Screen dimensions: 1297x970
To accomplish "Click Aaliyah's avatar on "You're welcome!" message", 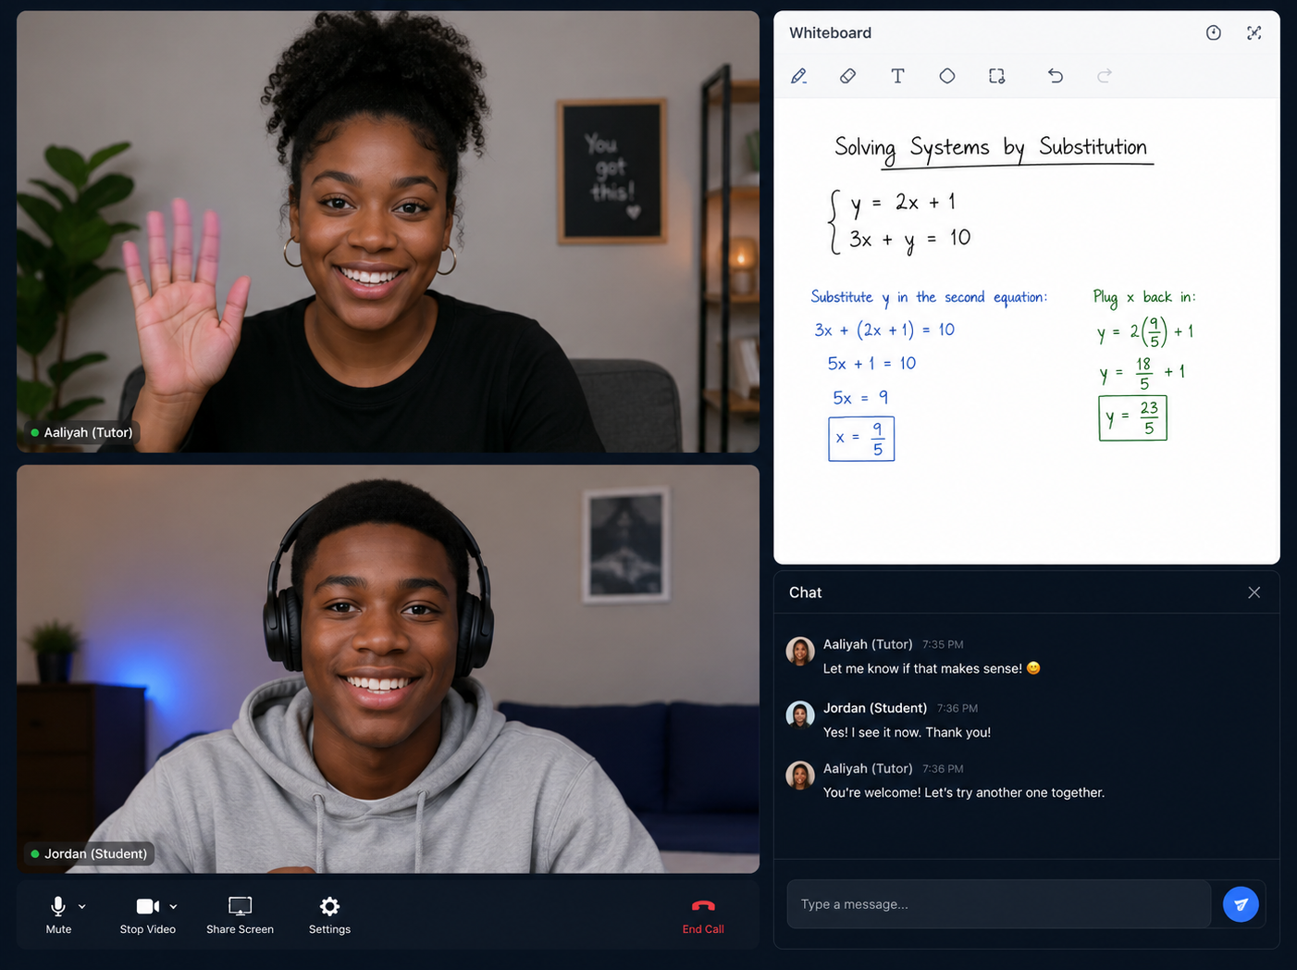I will 800,776.
